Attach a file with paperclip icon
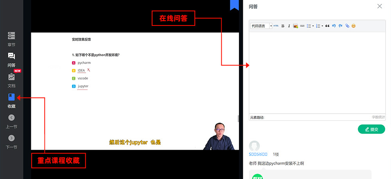Viewport: 391px width, 179px height. (347, 26)
